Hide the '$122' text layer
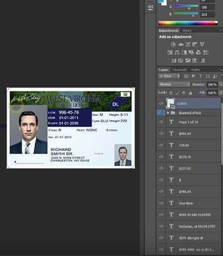Viewport: 223px width, 256px height. coord(161,168)
